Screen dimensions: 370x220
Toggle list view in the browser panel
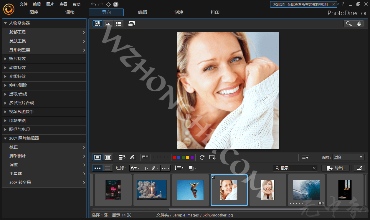tap(108, 168)
